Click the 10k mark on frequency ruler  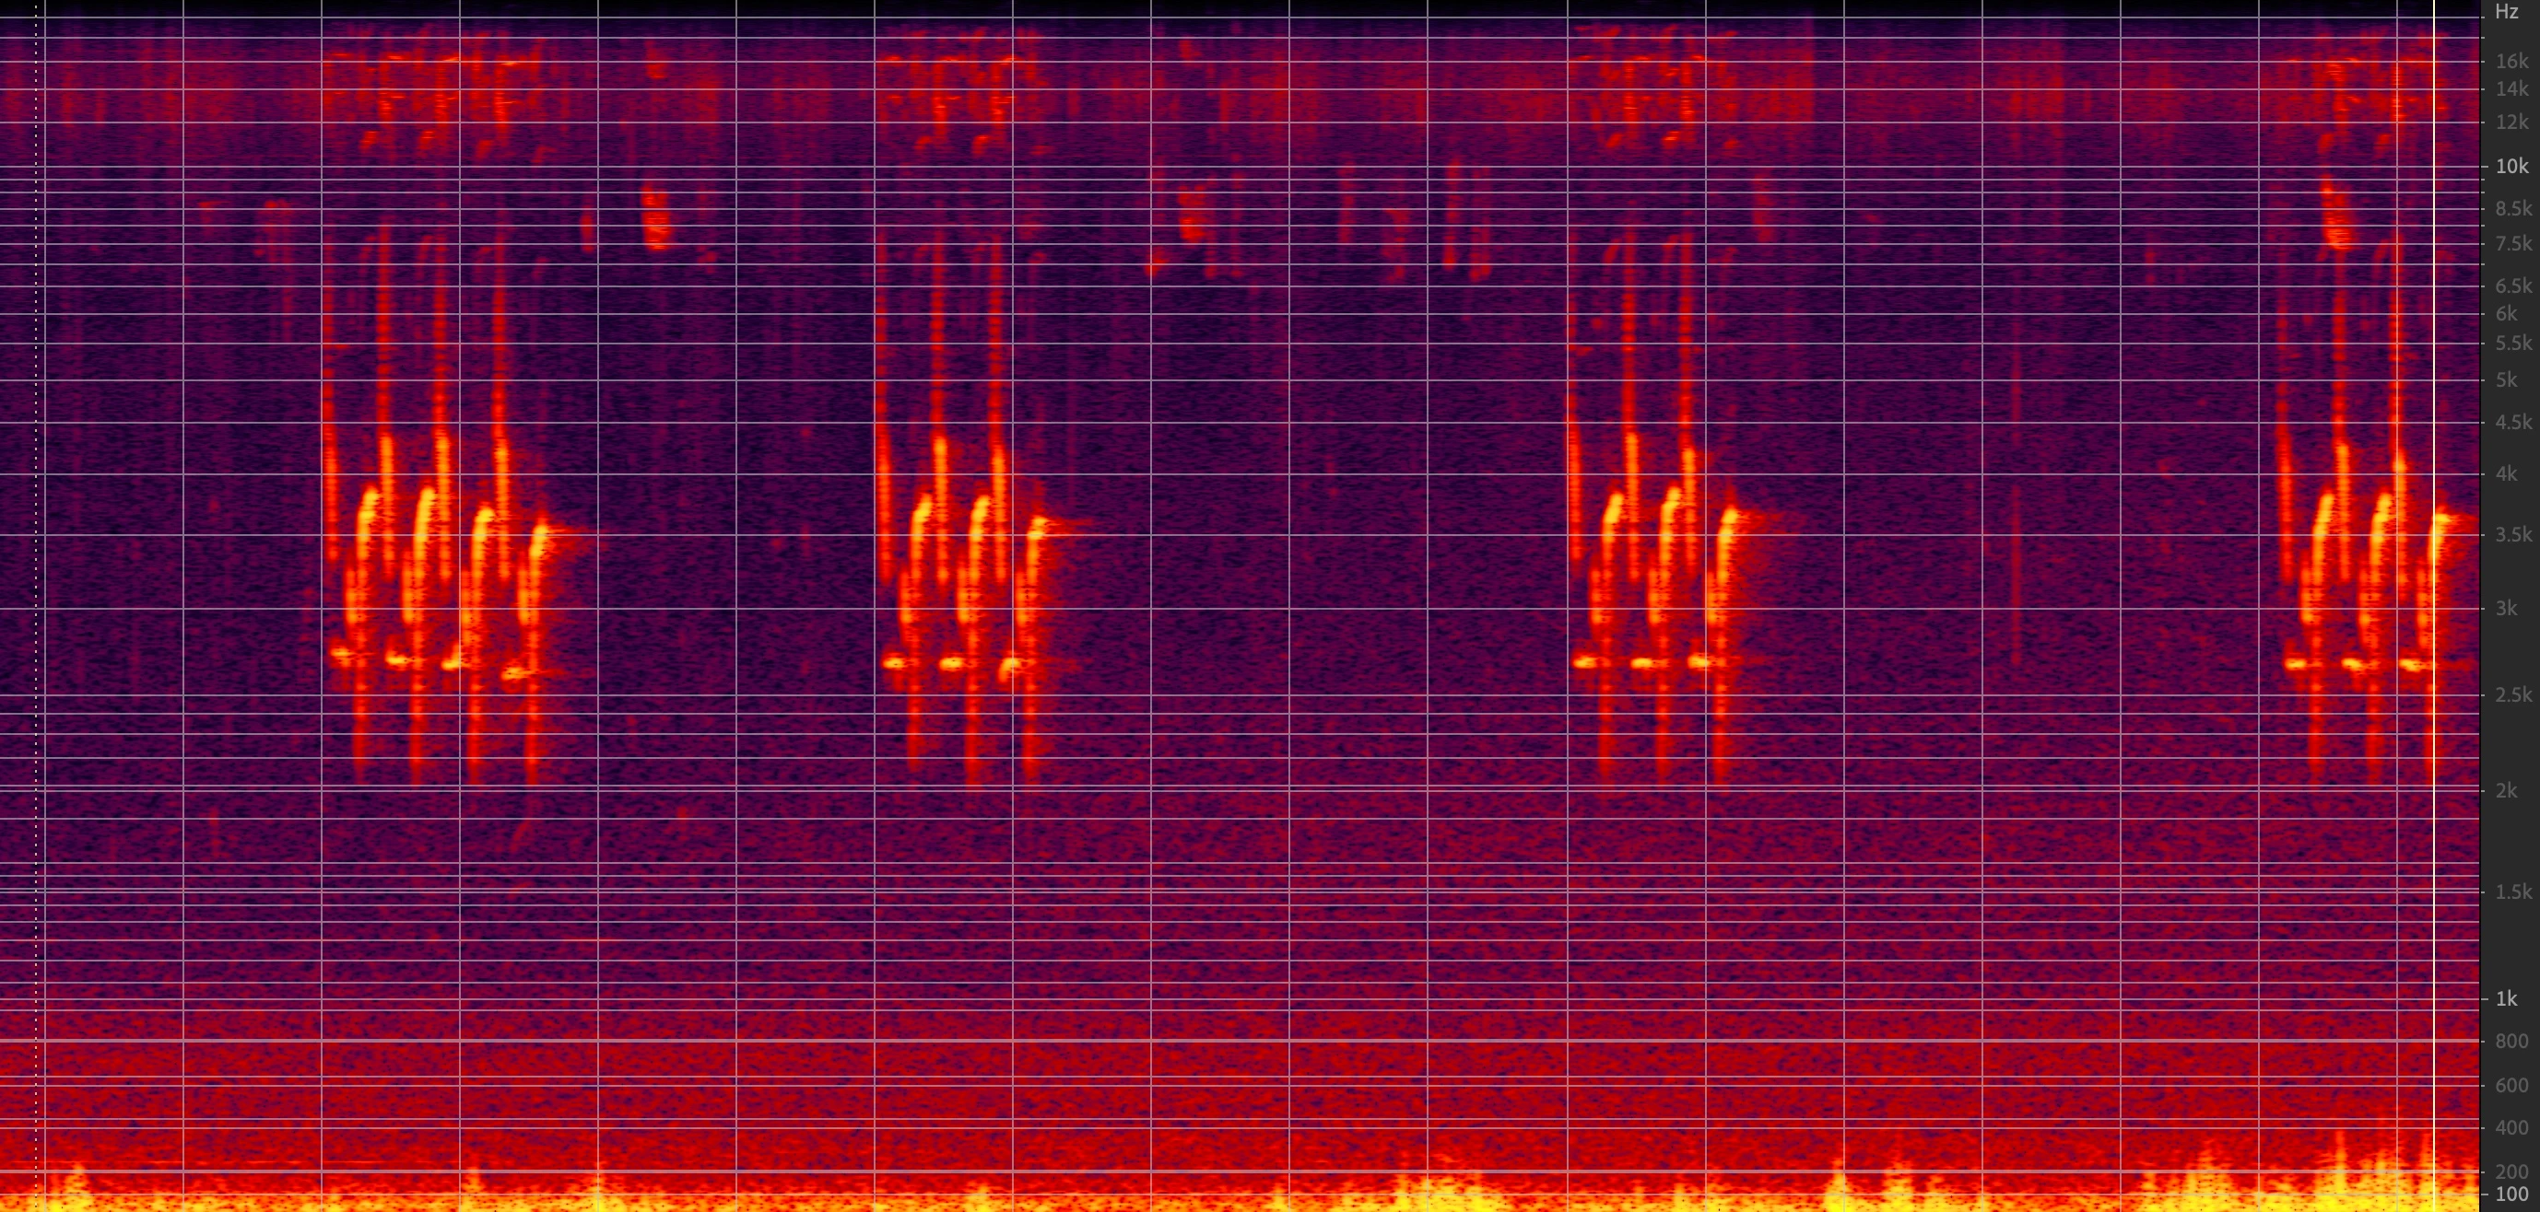click(x=2511, y=167)
